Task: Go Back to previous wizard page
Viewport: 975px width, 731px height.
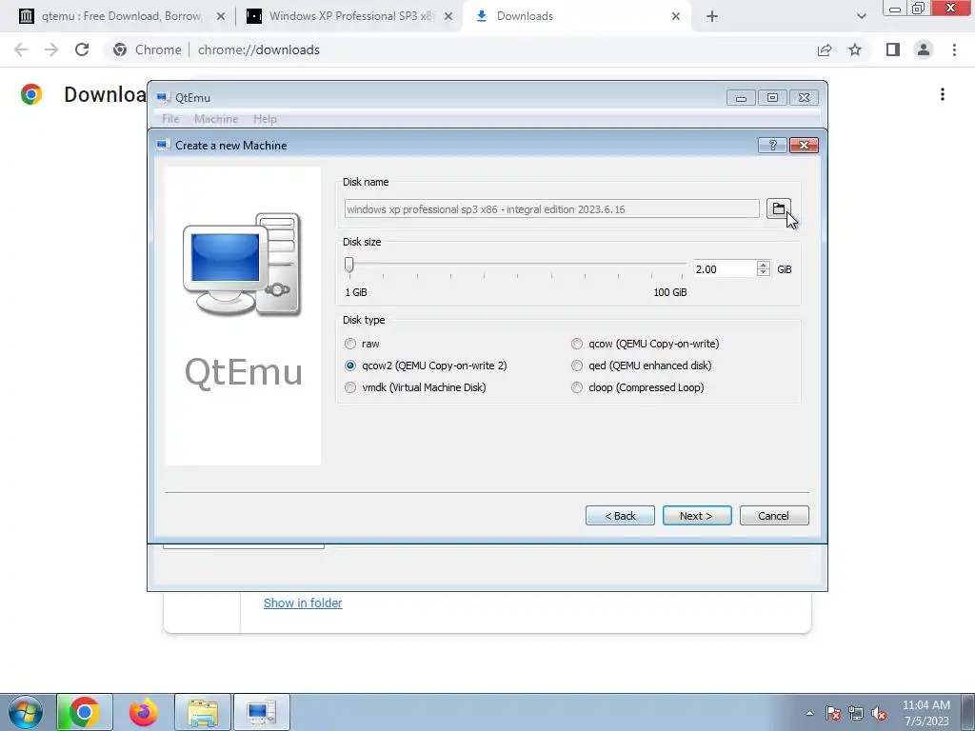Action: (x=620, y=515)
